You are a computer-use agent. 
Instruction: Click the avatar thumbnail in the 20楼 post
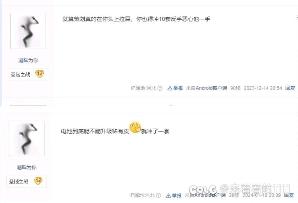point(27,139)
